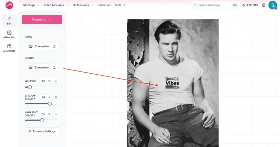The image size is (280, 147).
Task: Adjust the Highlight Opacity slider handle
Action: (x=42, y=120)
